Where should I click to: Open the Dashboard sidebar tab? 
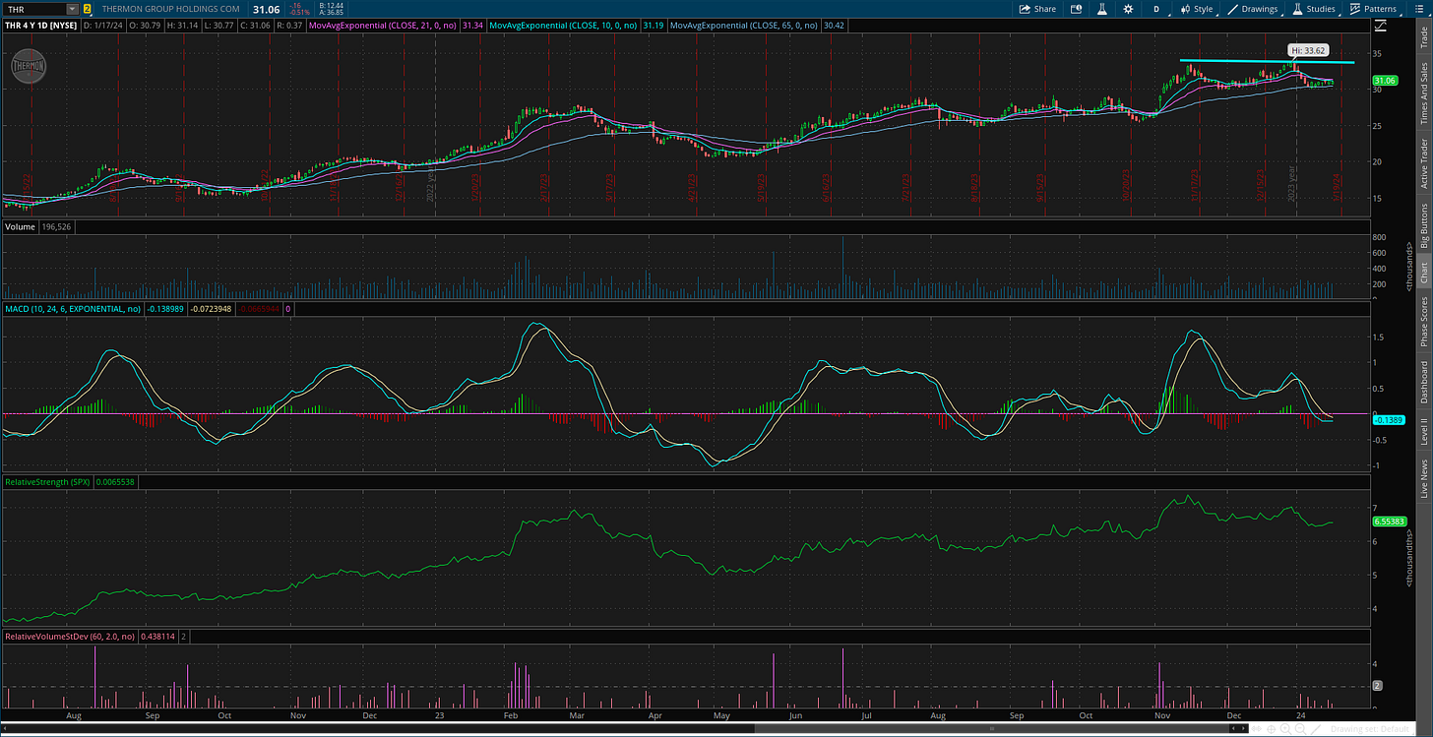1423,382
